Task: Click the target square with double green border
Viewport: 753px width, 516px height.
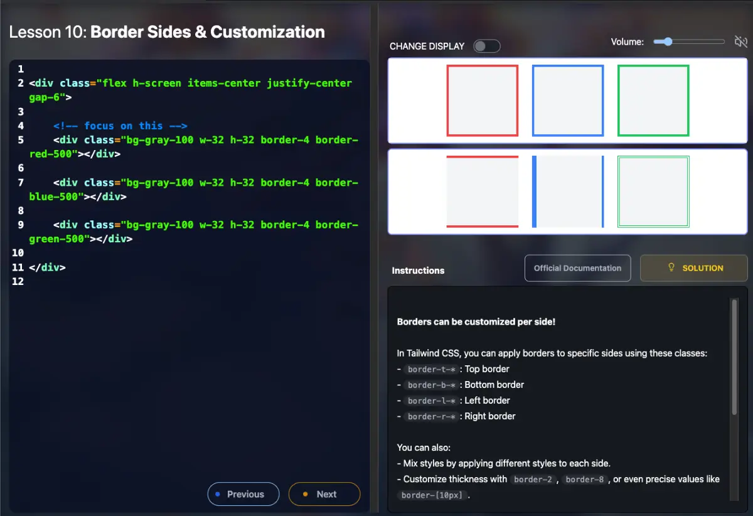Action: tap(653, 191)
